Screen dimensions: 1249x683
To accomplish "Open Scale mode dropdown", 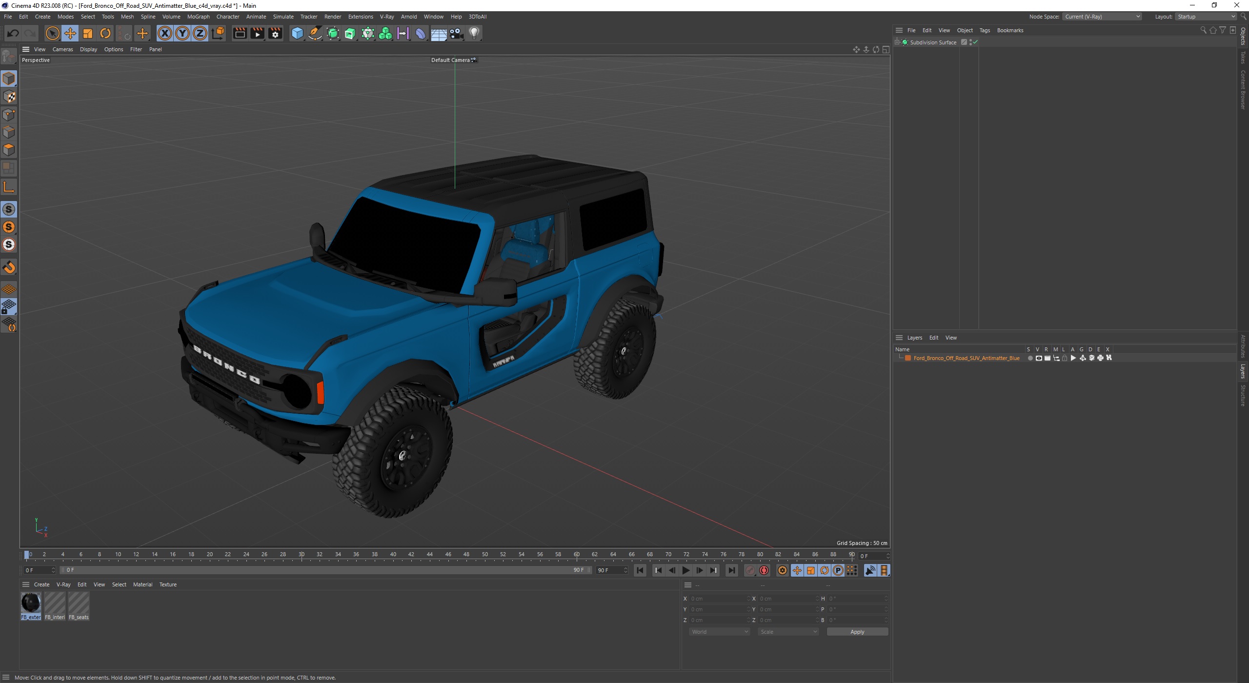I will pyautogui.click(x=788, y=632).
